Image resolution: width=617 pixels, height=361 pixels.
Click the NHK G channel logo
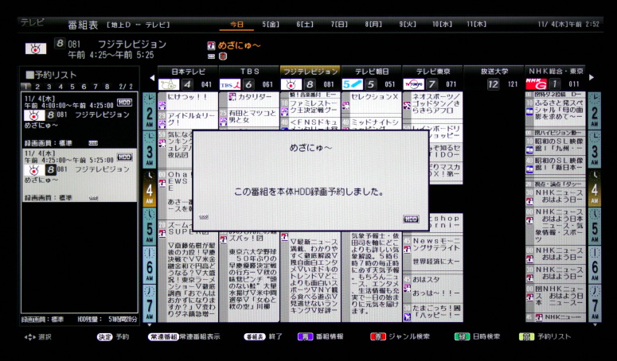(536, 84)
